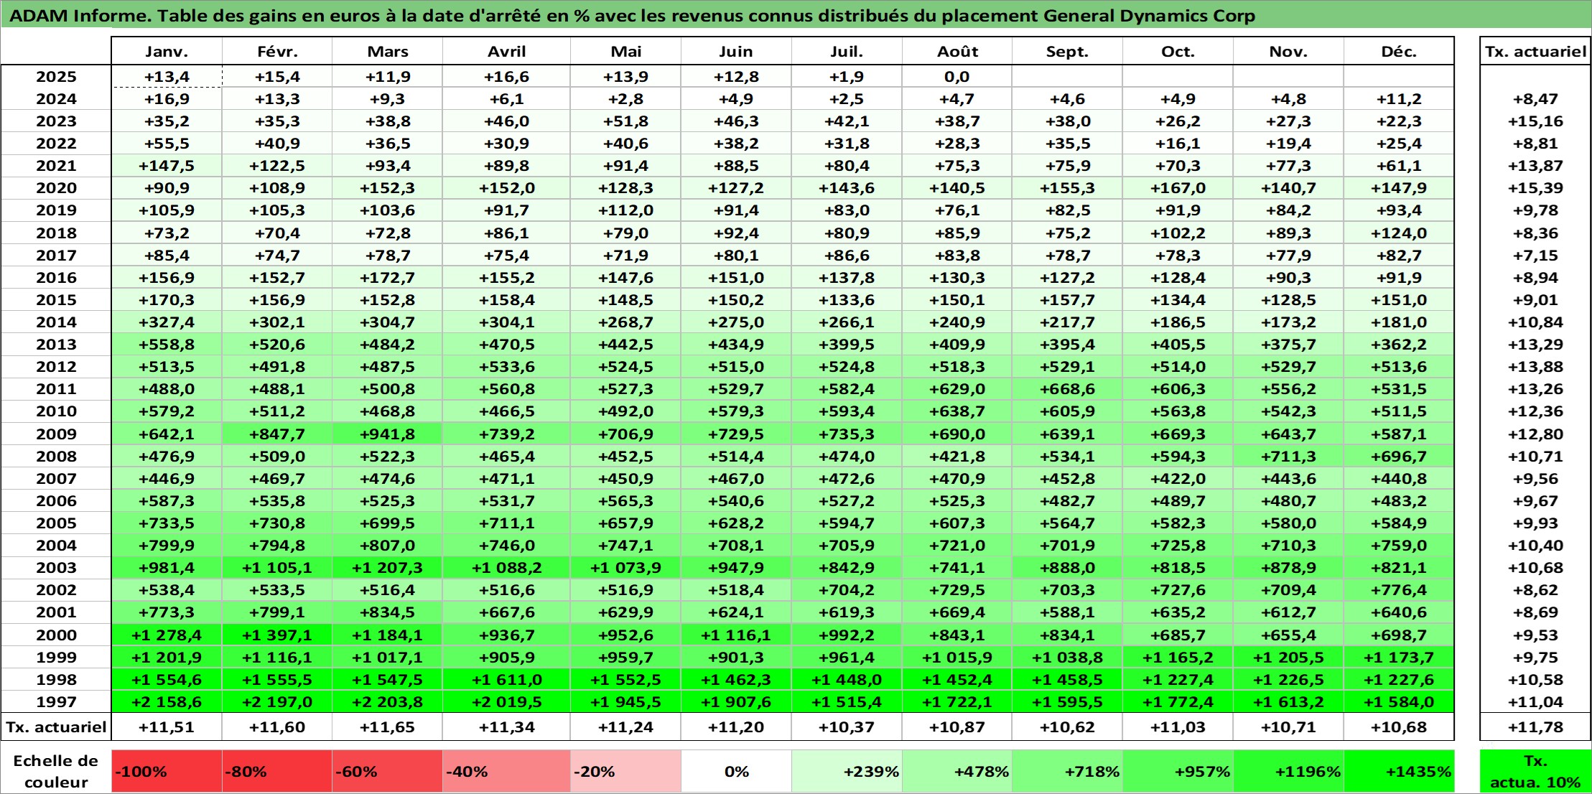This screenshot has height=794, width=1592.
Task: Click the value '+2 203,8' in the 1997 row
Action: tap(387, 702)
